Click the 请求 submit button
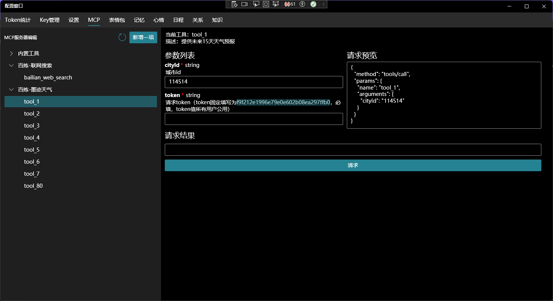The width and height of the screenshot is (553, 301). pos(352,165)
